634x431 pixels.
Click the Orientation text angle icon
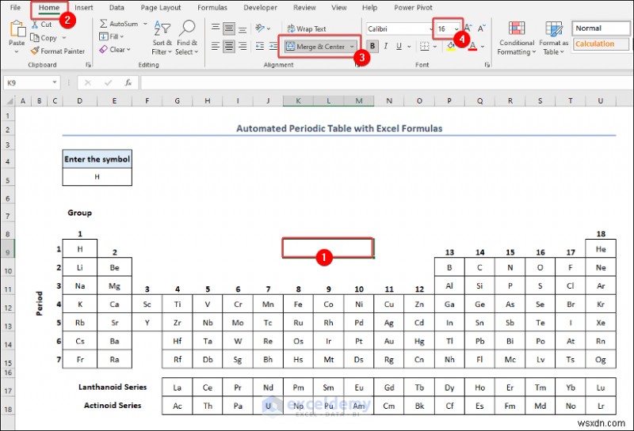click(x=260, y=28)
